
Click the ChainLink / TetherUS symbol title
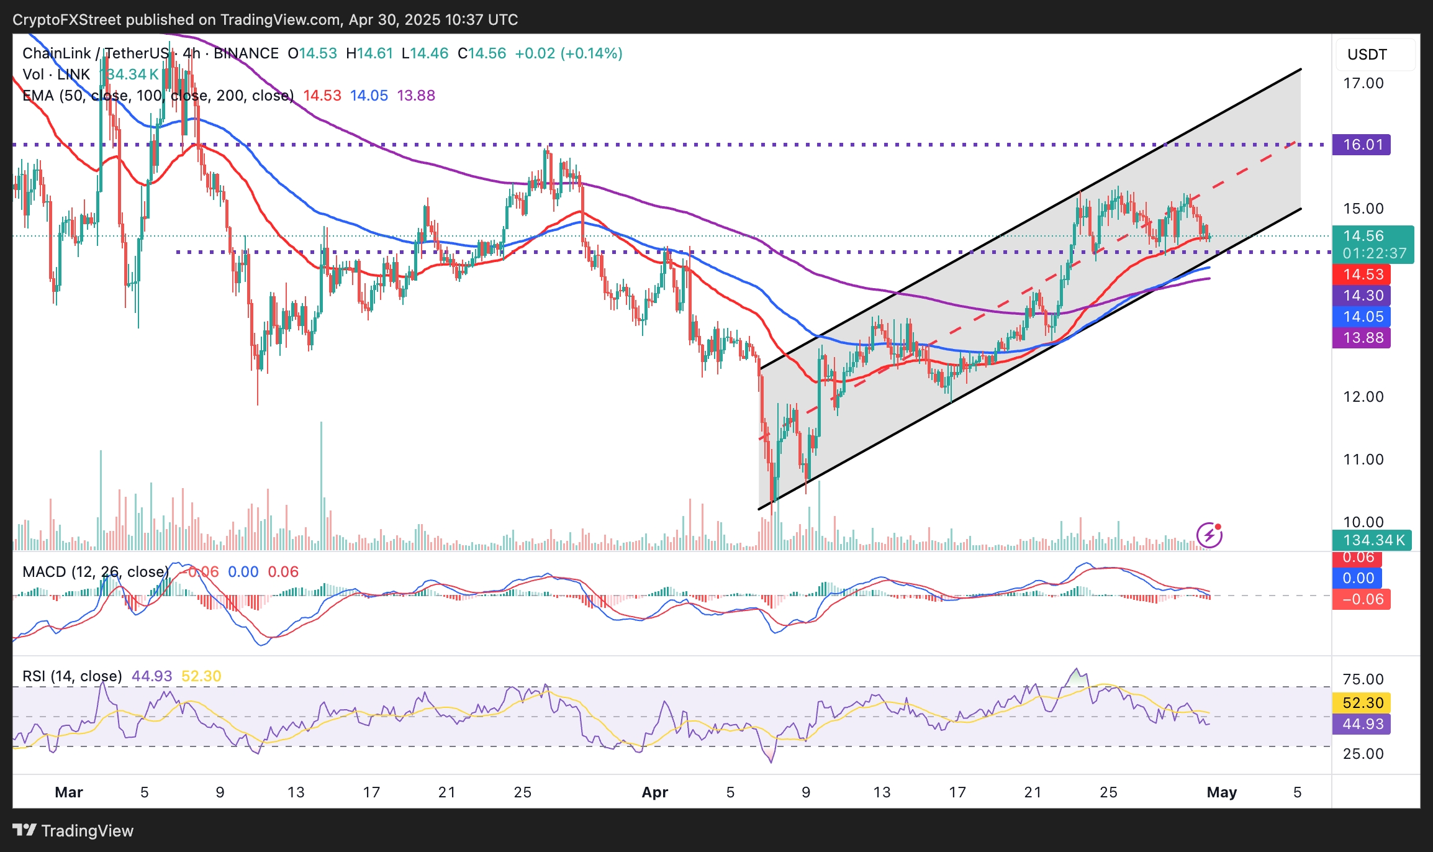coord(96,53)
